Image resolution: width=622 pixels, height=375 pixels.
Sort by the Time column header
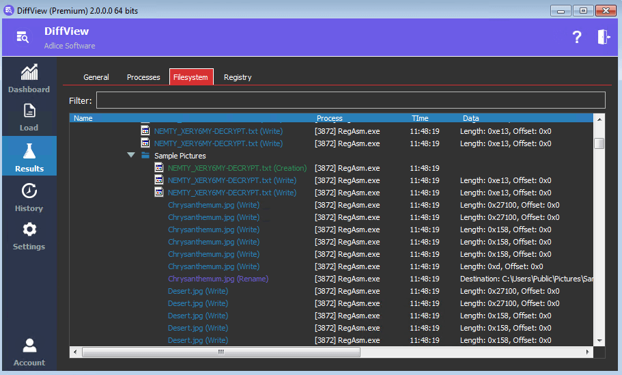420,118
